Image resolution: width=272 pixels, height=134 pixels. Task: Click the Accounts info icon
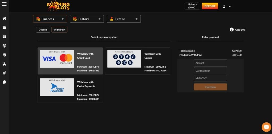coord(232,30)
